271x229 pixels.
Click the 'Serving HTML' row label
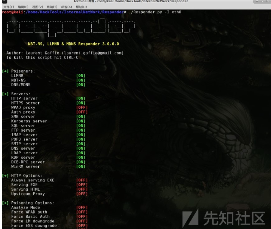[x=26, y=189]
